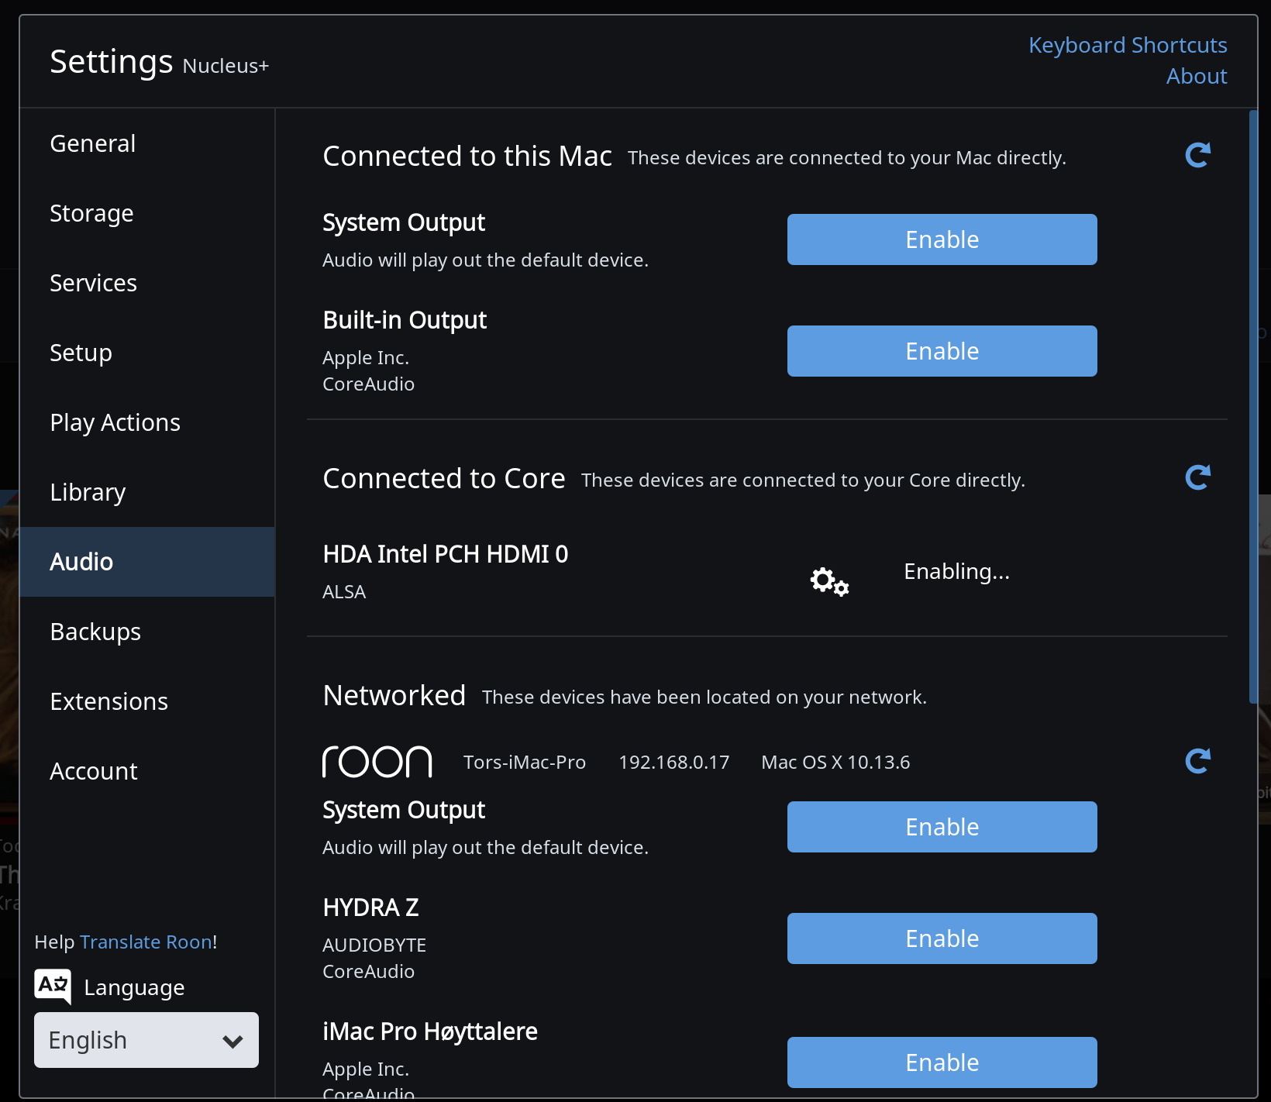Click the settings panel vertical scrollbar
Screen dimensions: 1271x1102
coord(1253,407)
